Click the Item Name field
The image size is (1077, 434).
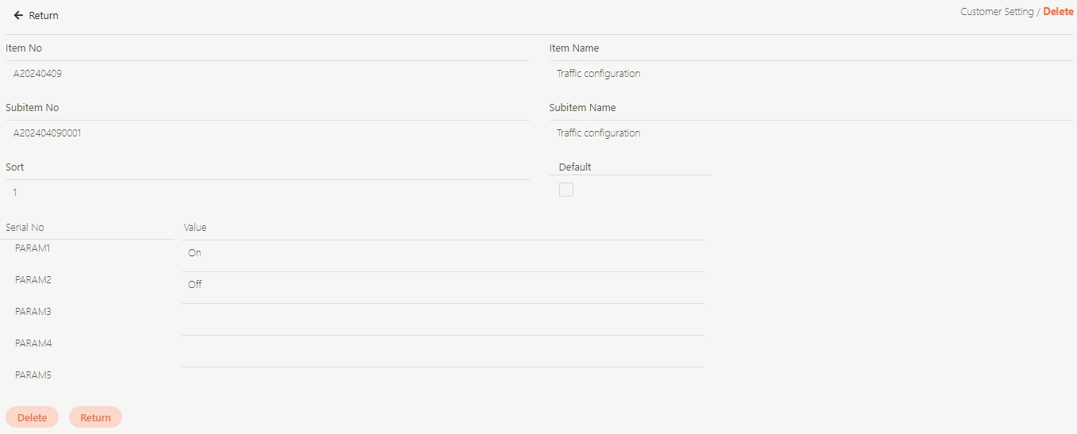tap(811, 74)
